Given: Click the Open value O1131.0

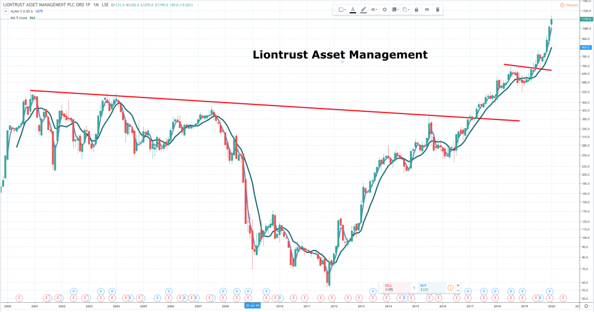Looking at the screenshot, I should point(118,5).
